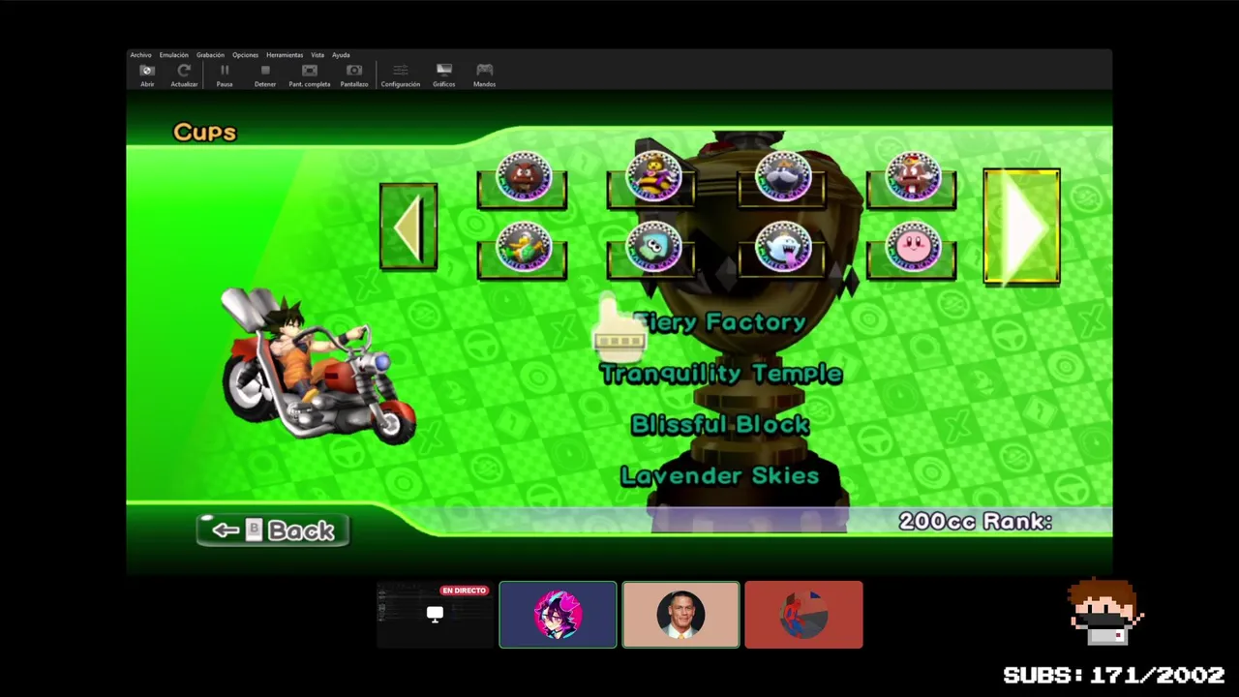
Task: Click the SUBS: 171/2002 counter
Action: [1114, 675]
